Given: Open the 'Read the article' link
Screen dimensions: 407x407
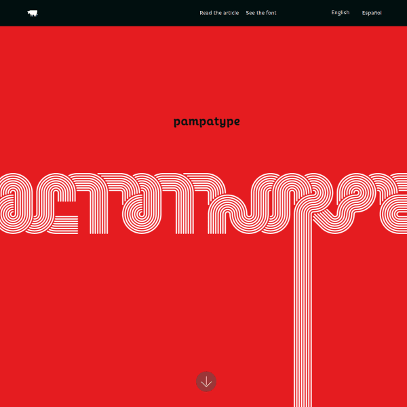Looking at the screenshot, I should tap(219, 13).
